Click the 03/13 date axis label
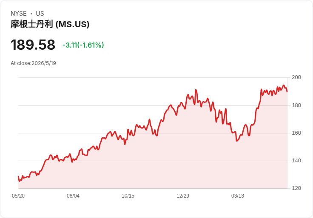 238,195
